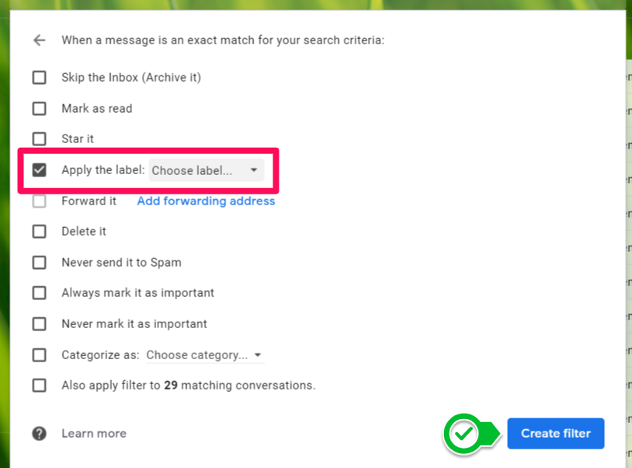Viewport: 632px width, 468px height.
Task: Click the back arrow icon
Action: click(40, 40)
